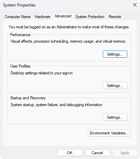140x159 pixels.
Task: Switch to the Computer Name tab
Action: tap(17, 17)
